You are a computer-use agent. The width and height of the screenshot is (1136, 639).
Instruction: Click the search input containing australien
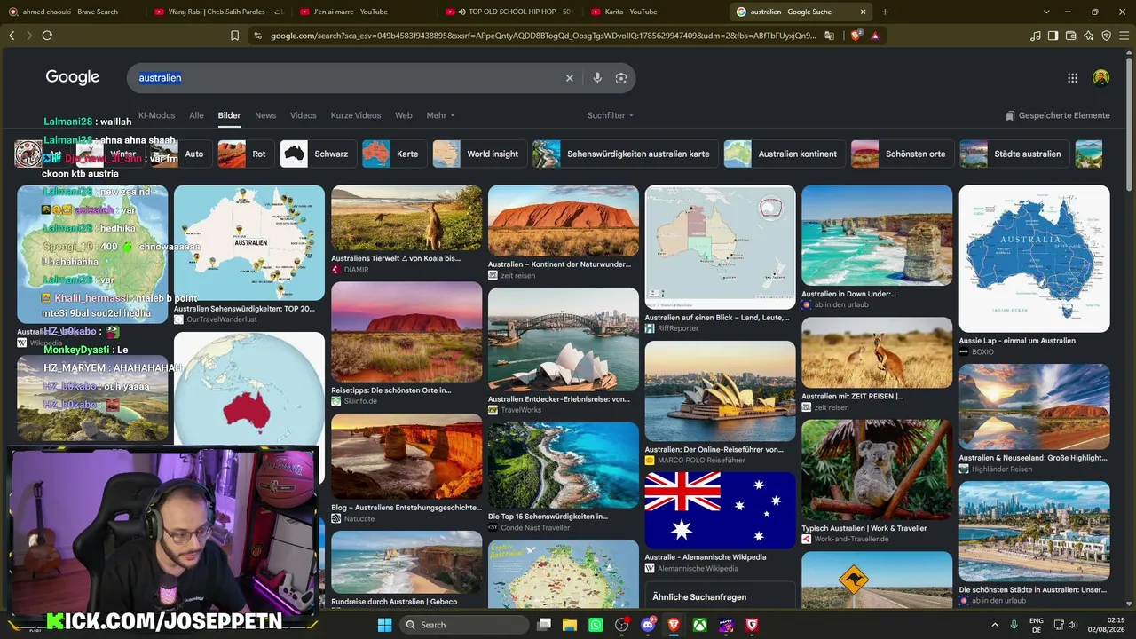346,78
